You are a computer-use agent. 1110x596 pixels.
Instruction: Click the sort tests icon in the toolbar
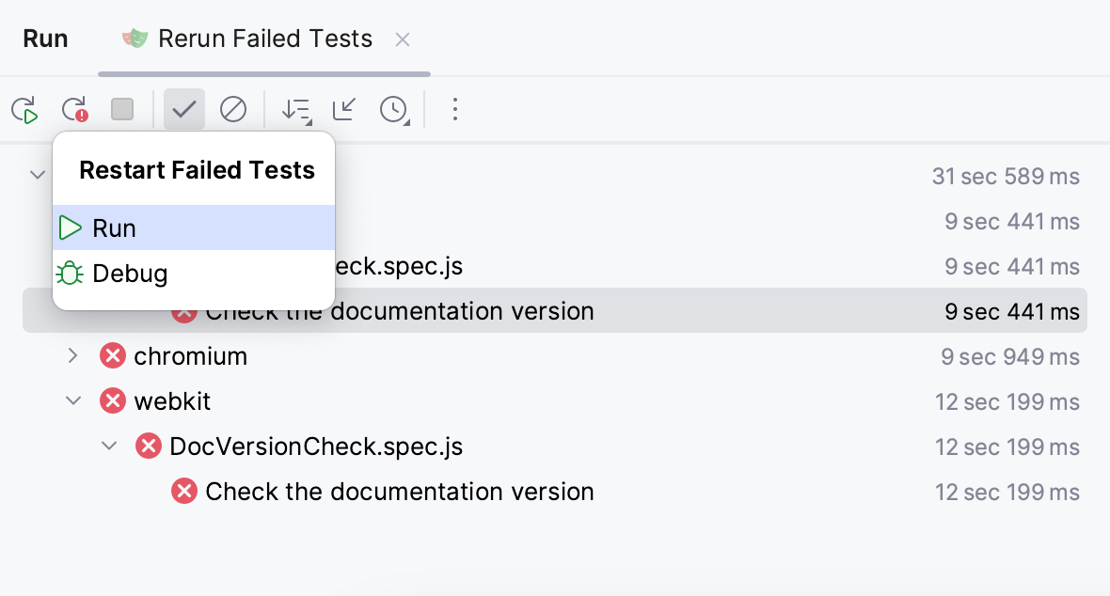pos(293,109)
